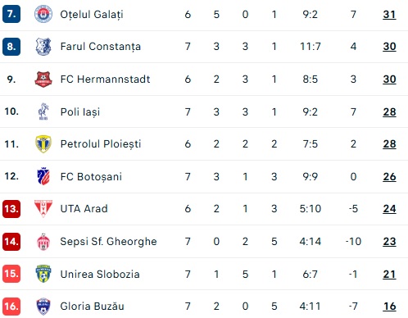
Task: Click Oțelul Galați's 31 points total
Action: (389, 15)
